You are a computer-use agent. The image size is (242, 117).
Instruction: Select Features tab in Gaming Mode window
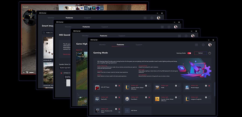120,45
